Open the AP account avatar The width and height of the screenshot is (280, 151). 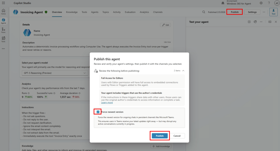click(x=276, y=3)
